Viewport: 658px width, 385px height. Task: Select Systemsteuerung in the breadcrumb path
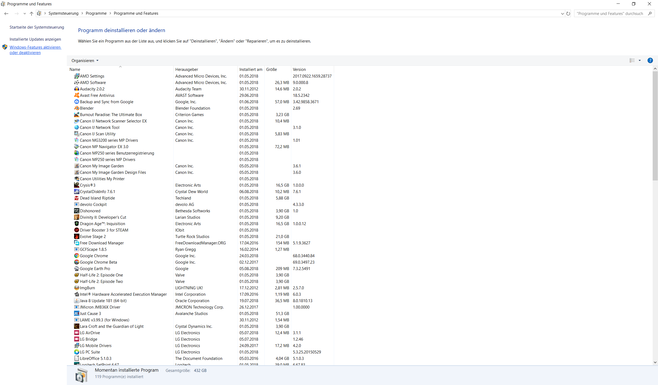[64, 13]
